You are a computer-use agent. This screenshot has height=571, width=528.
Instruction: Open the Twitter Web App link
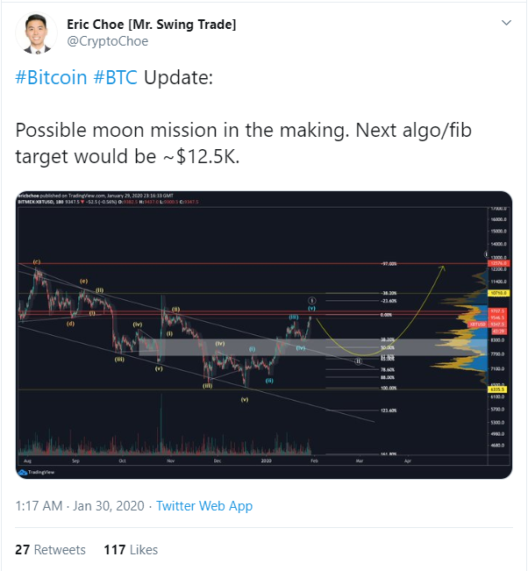pos(204,506)
